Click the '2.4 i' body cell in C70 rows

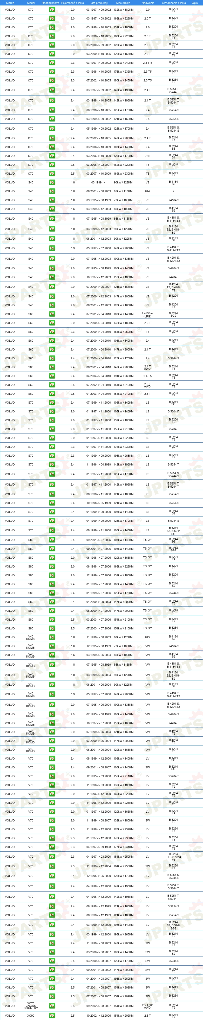tap(147, 156)
